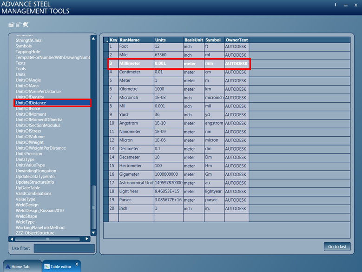Select the UnitsOfDistance table
This screenshot has width=362, height=272.
[x=53, y=103]
